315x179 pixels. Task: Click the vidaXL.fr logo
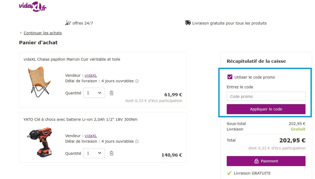33,6
